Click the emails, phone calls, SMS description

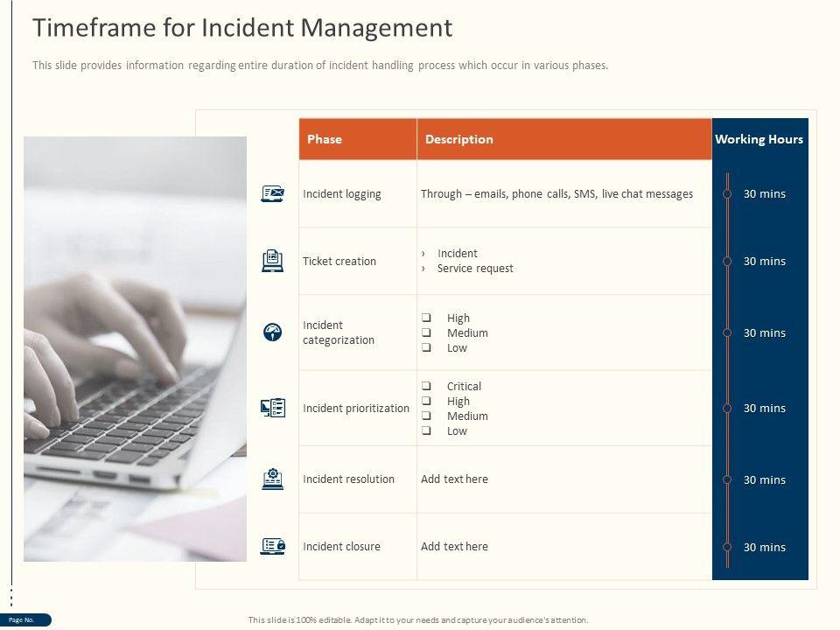coord(556,194)
